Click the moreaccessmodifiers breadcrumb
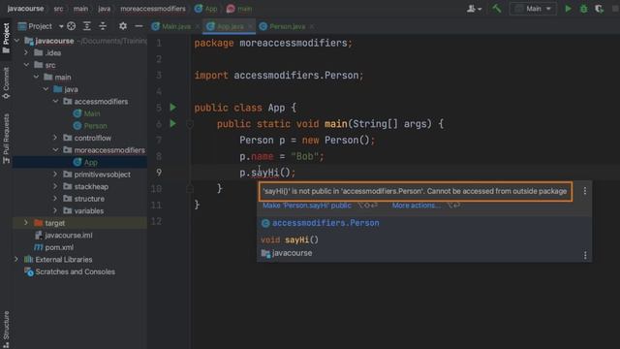Image resolution: width=620 pixels, height=349 pixels. [153, 9]
